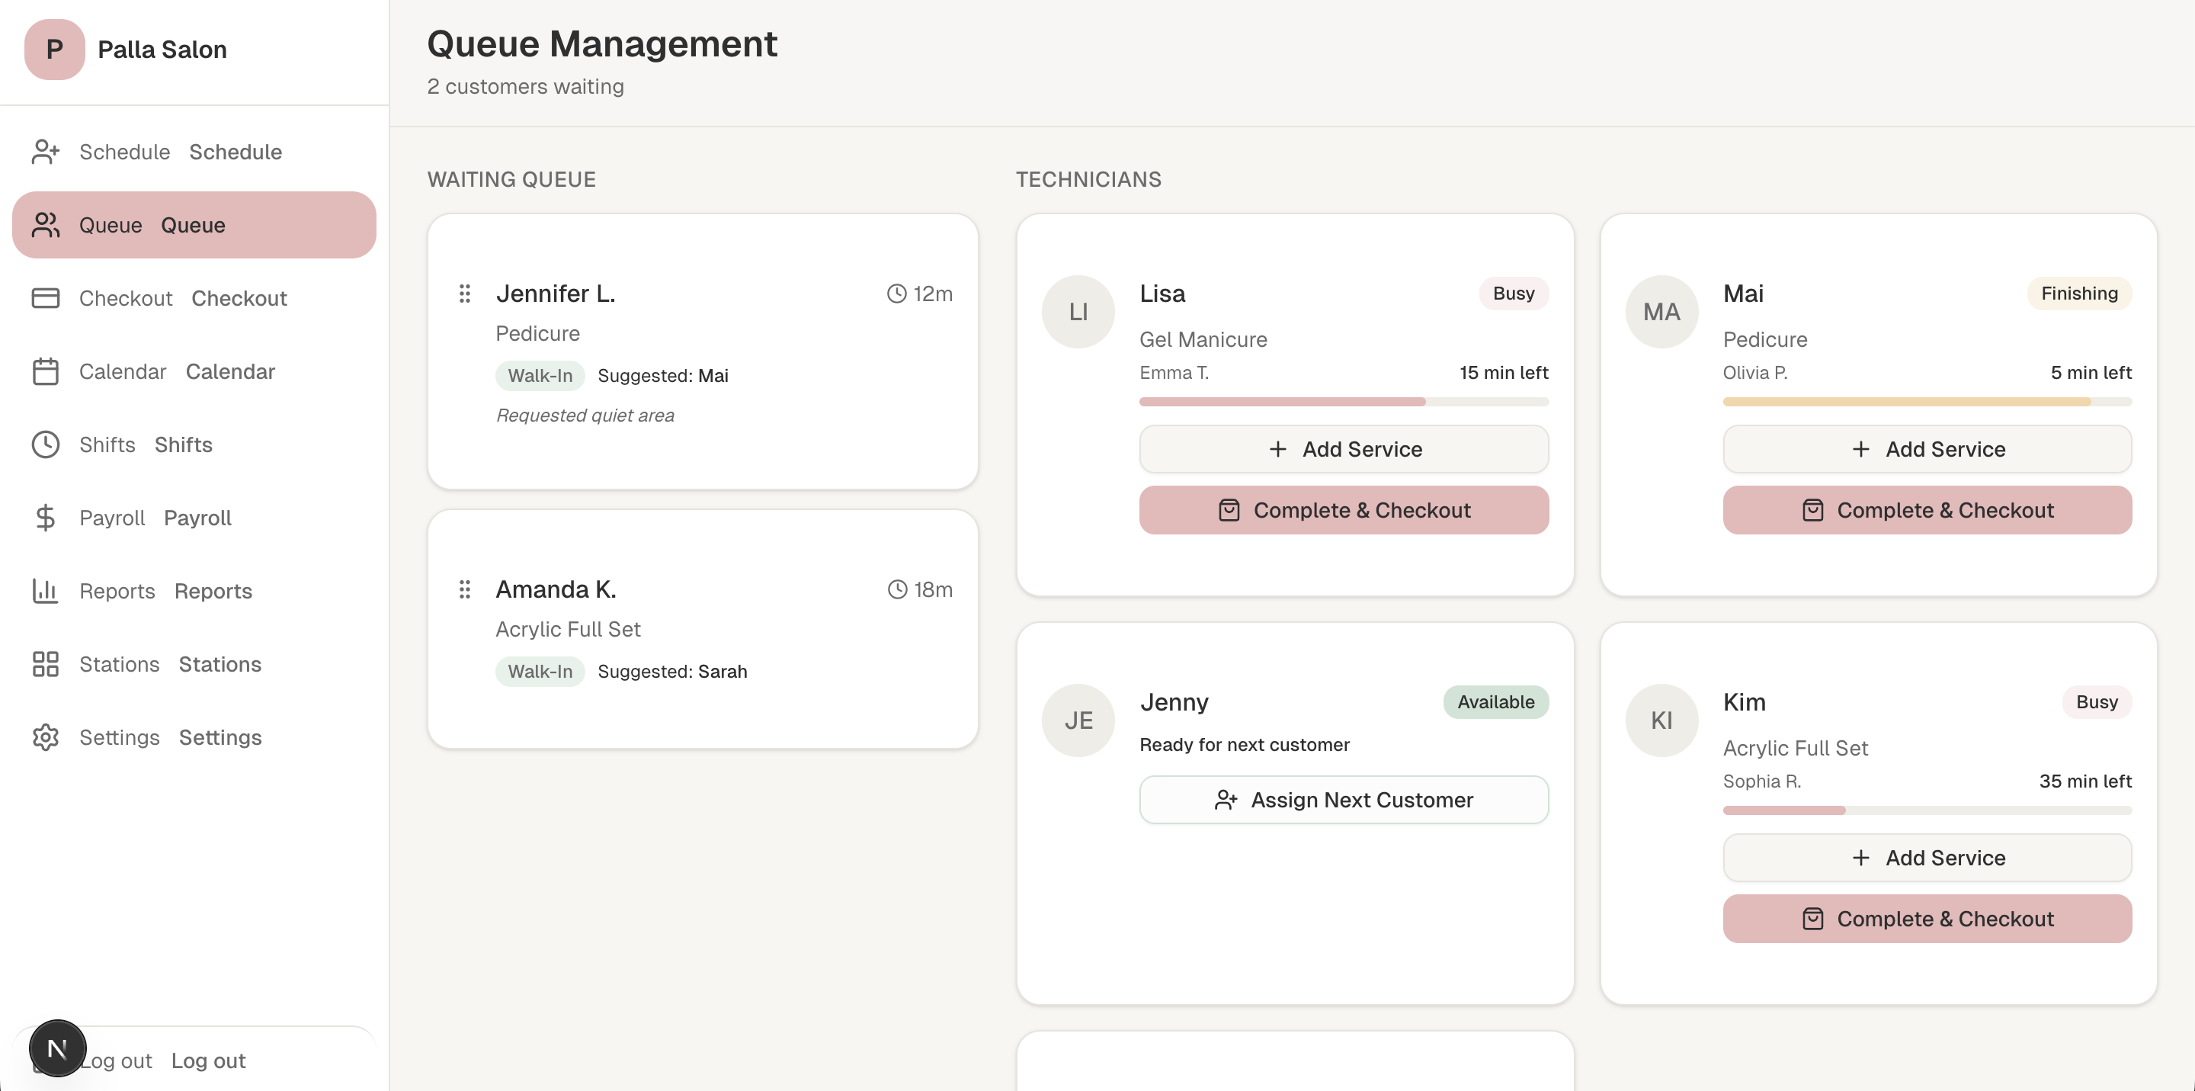Click '2 customers waiting' subtitle

coord(526,87)
